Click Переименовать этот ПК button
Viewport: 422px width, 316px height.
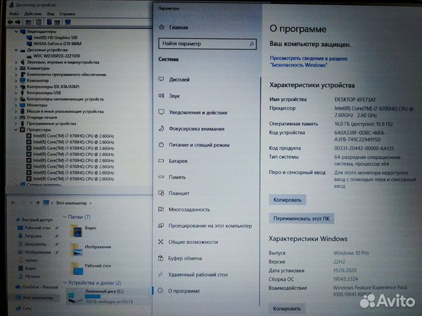[x=301, y=218]
